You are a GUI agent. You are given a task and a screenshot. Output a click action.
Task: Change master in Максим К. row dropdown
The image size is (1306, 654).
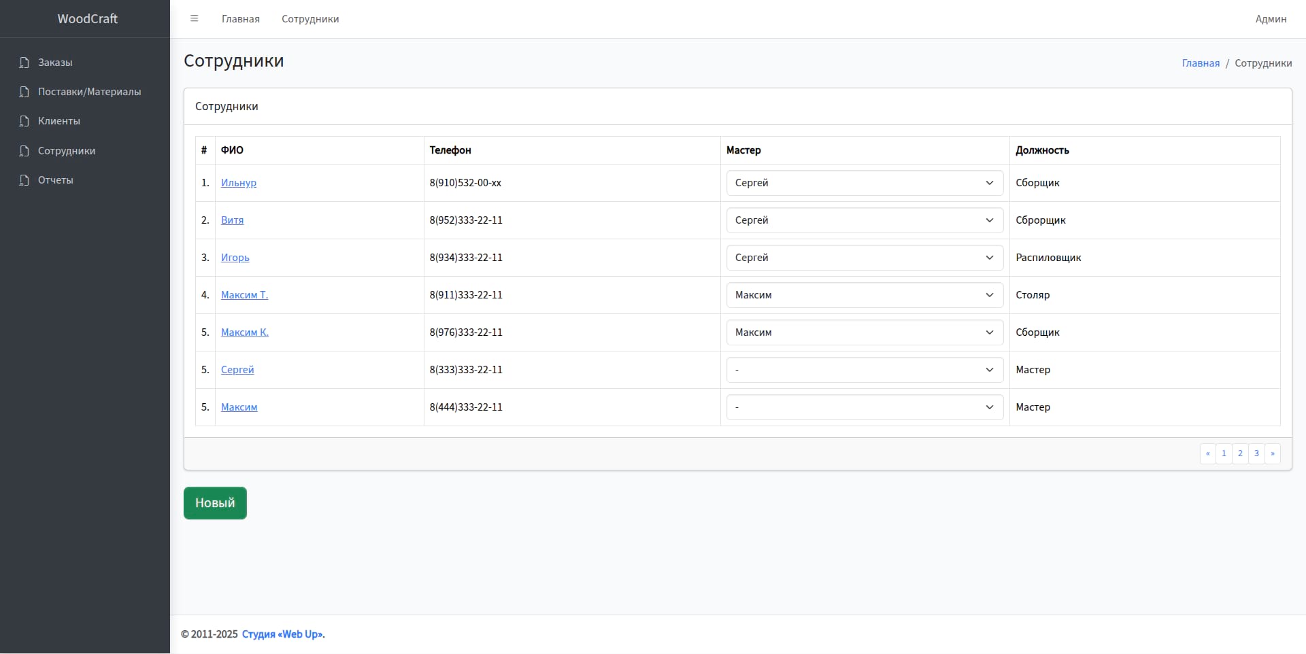(864, 332)
